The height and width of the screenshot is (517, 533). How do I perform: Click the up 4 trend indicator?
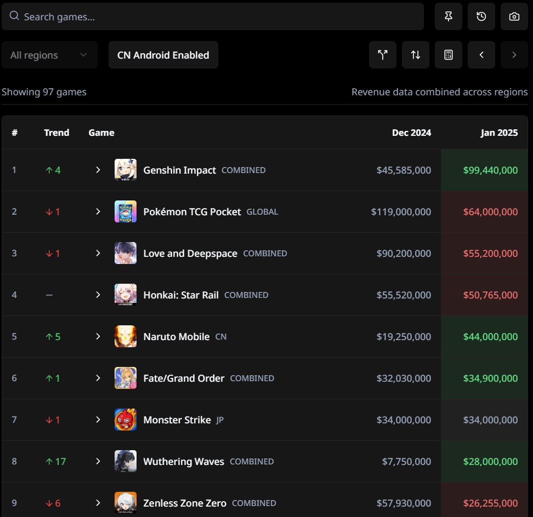tap(53, 170)
